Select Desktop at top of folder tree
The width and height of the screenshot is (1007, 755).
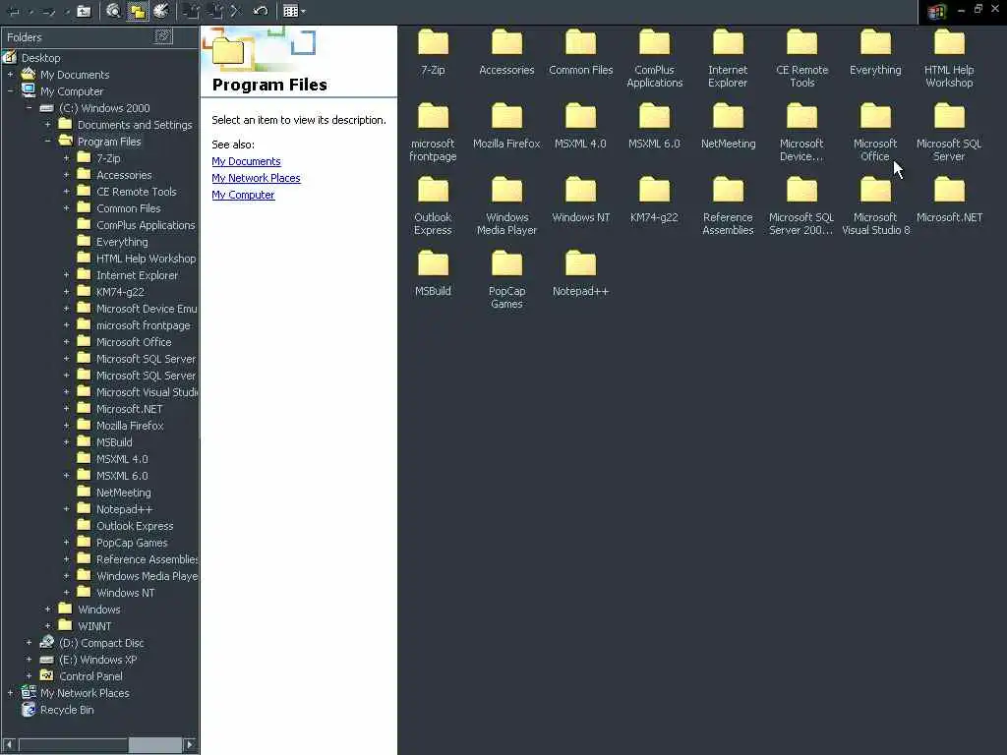pyautogui.click(x=40, y=58)
